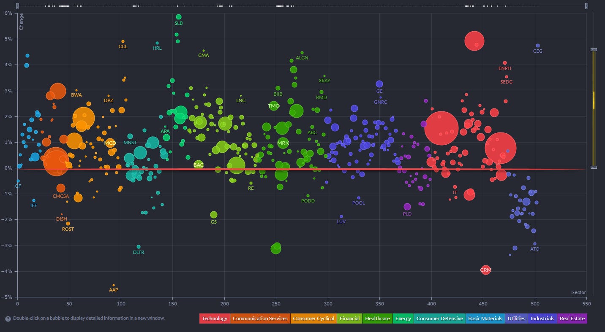Hide the Energy sector bubbles
605x332 pixels.
(x=403, y=319)
